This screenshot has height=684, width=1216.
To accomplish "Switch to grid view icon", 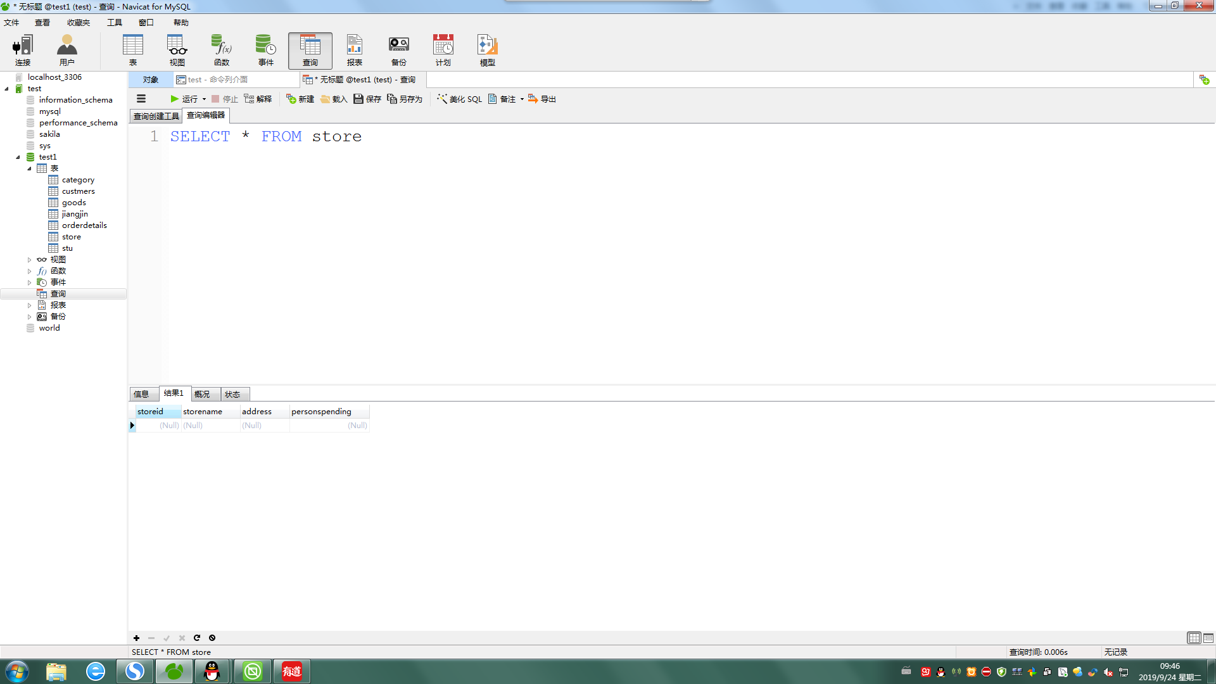I will pos(1194,638).
